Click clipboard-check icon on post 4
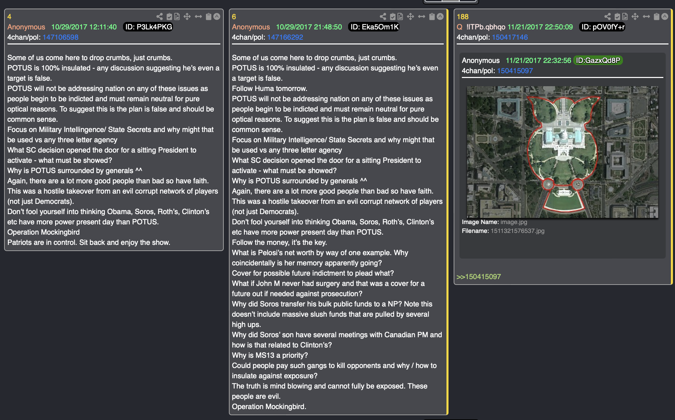This screenshot has height=420, width=675. tap(169, 16)
